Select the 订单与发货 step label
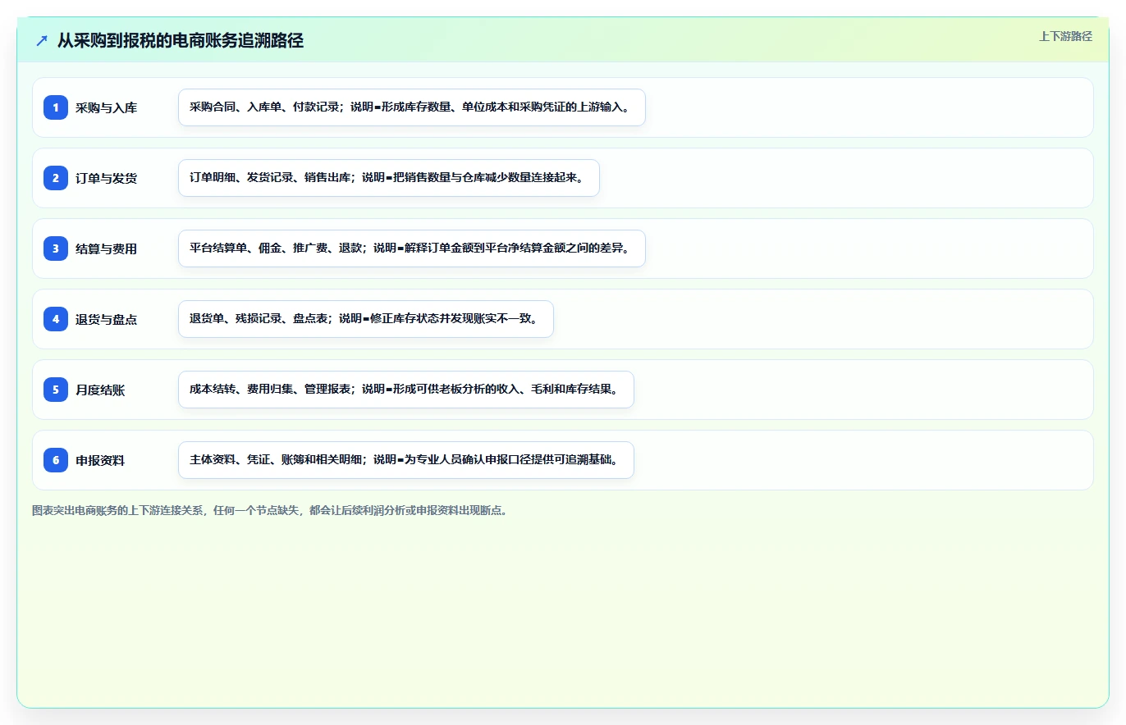 107,178
